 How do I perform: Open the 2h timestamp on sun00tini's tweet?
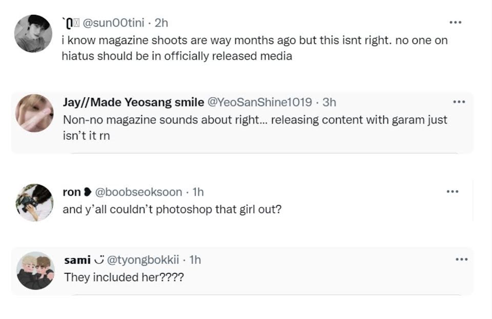point(161,23)
